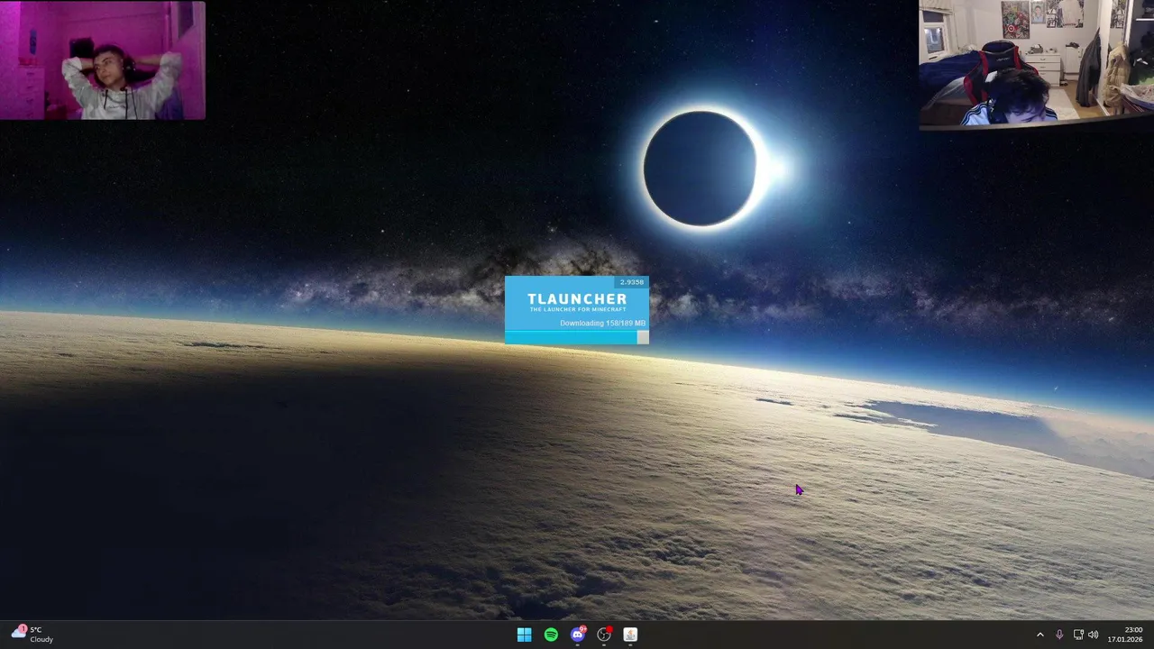Open the clock showing 23:00
The height and width of the screenshot is (649, 1154).
(x=1125, y=635)
